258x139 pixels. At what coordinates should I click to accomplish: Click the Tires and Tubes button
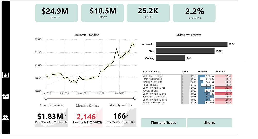[163, 123]
